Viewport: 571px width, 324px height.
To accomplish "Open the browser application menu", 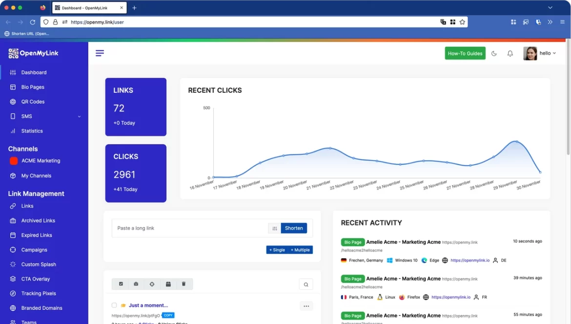I will 562,22.
